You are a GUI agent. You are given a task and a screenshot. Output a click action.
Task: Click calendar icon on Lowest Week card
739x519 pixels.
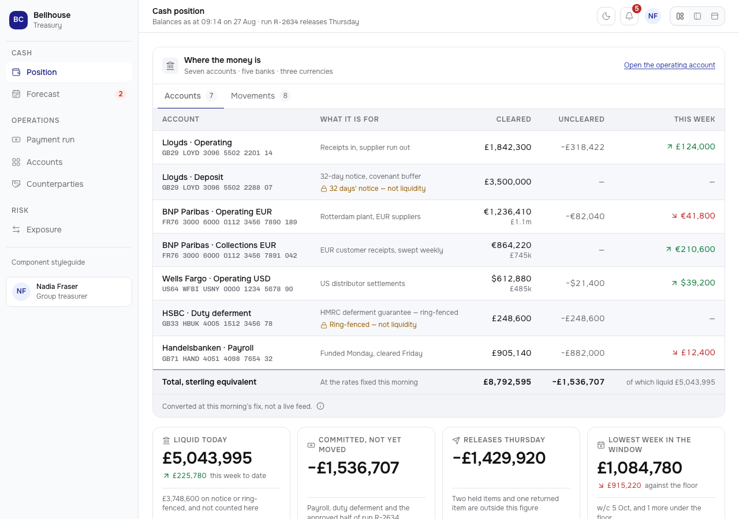pyautogui.click(x=601, y=445)
